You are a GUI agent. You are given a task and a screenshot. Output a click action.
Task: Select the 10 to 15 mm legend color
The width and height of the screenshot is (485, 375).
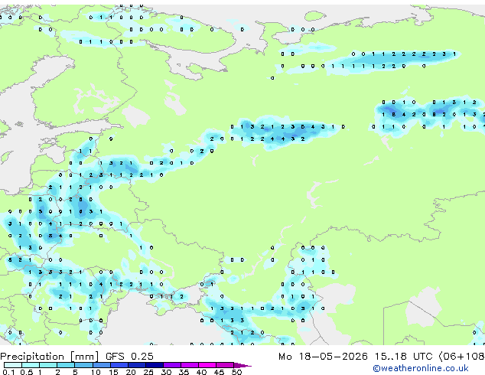pos(102,365)
